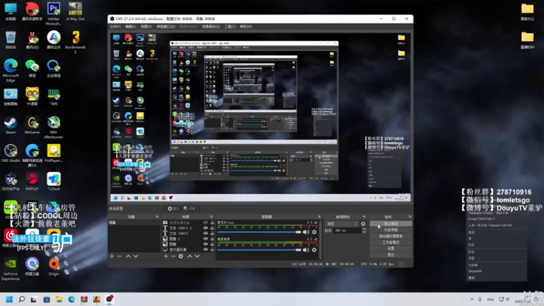Open OBS Studio desktop shortcut
The height and width of the screenshot is (306, 544).
[x=10, y=154]
